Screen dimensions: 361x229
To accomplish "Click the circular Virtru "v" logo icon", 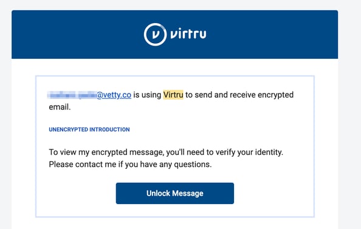I will click(x=155, y=34).
